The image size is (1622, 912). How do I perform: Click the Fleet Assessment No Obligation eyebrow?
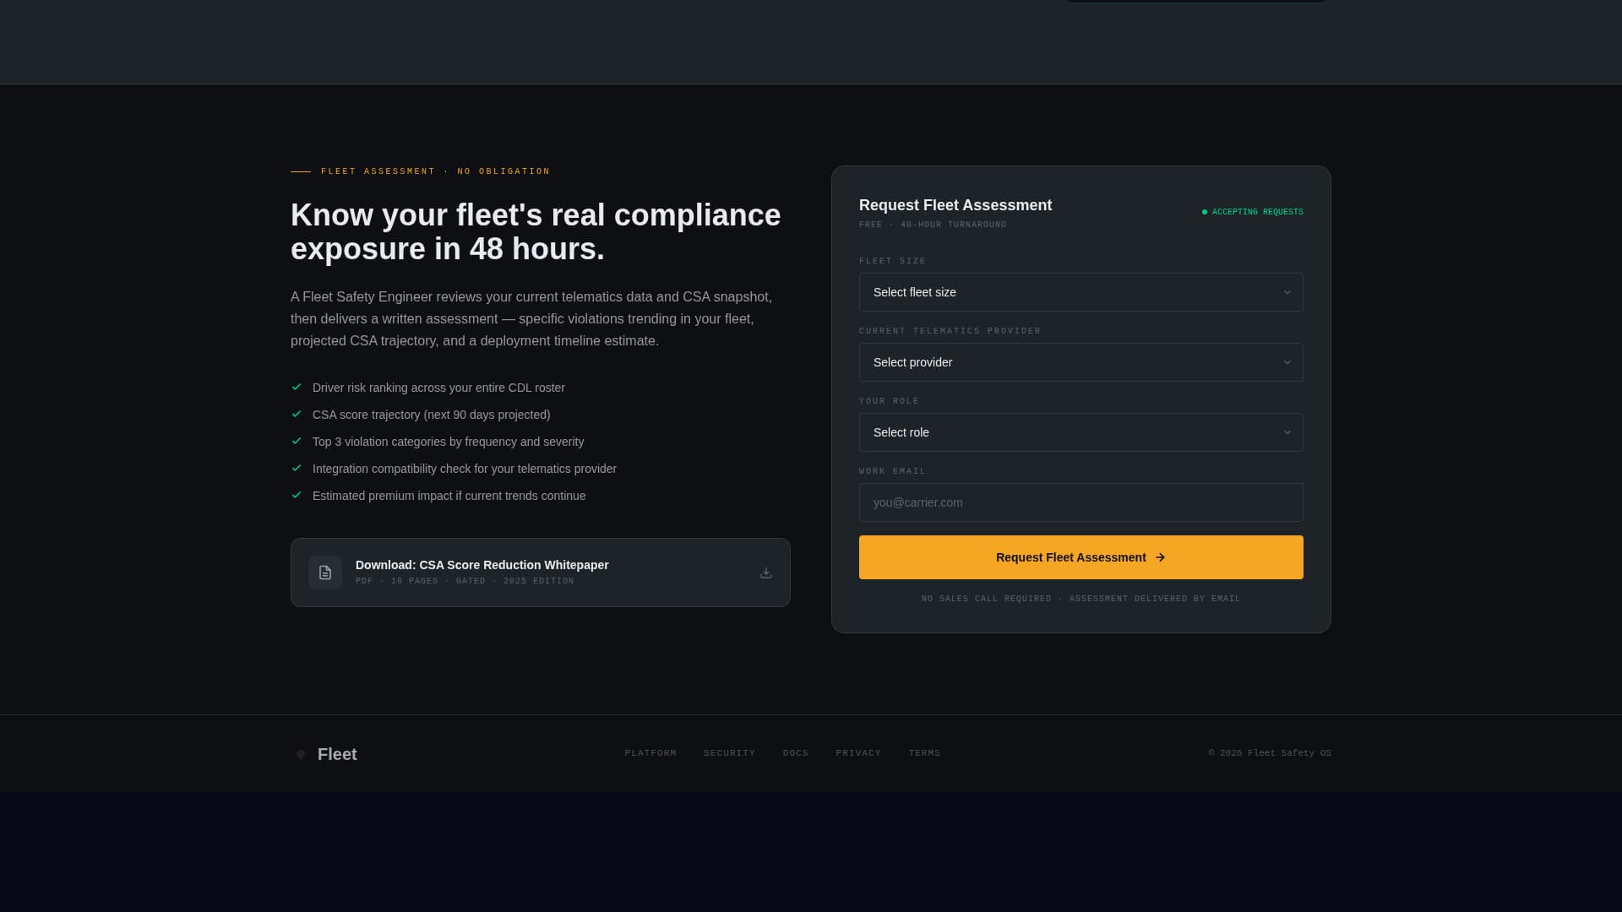point(435,171)
